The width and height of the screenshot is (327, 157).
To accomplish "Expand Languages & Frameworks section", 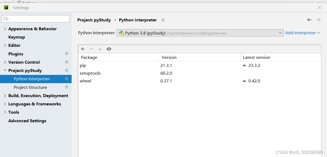I will pyautogui.click(x=5, y=104).
